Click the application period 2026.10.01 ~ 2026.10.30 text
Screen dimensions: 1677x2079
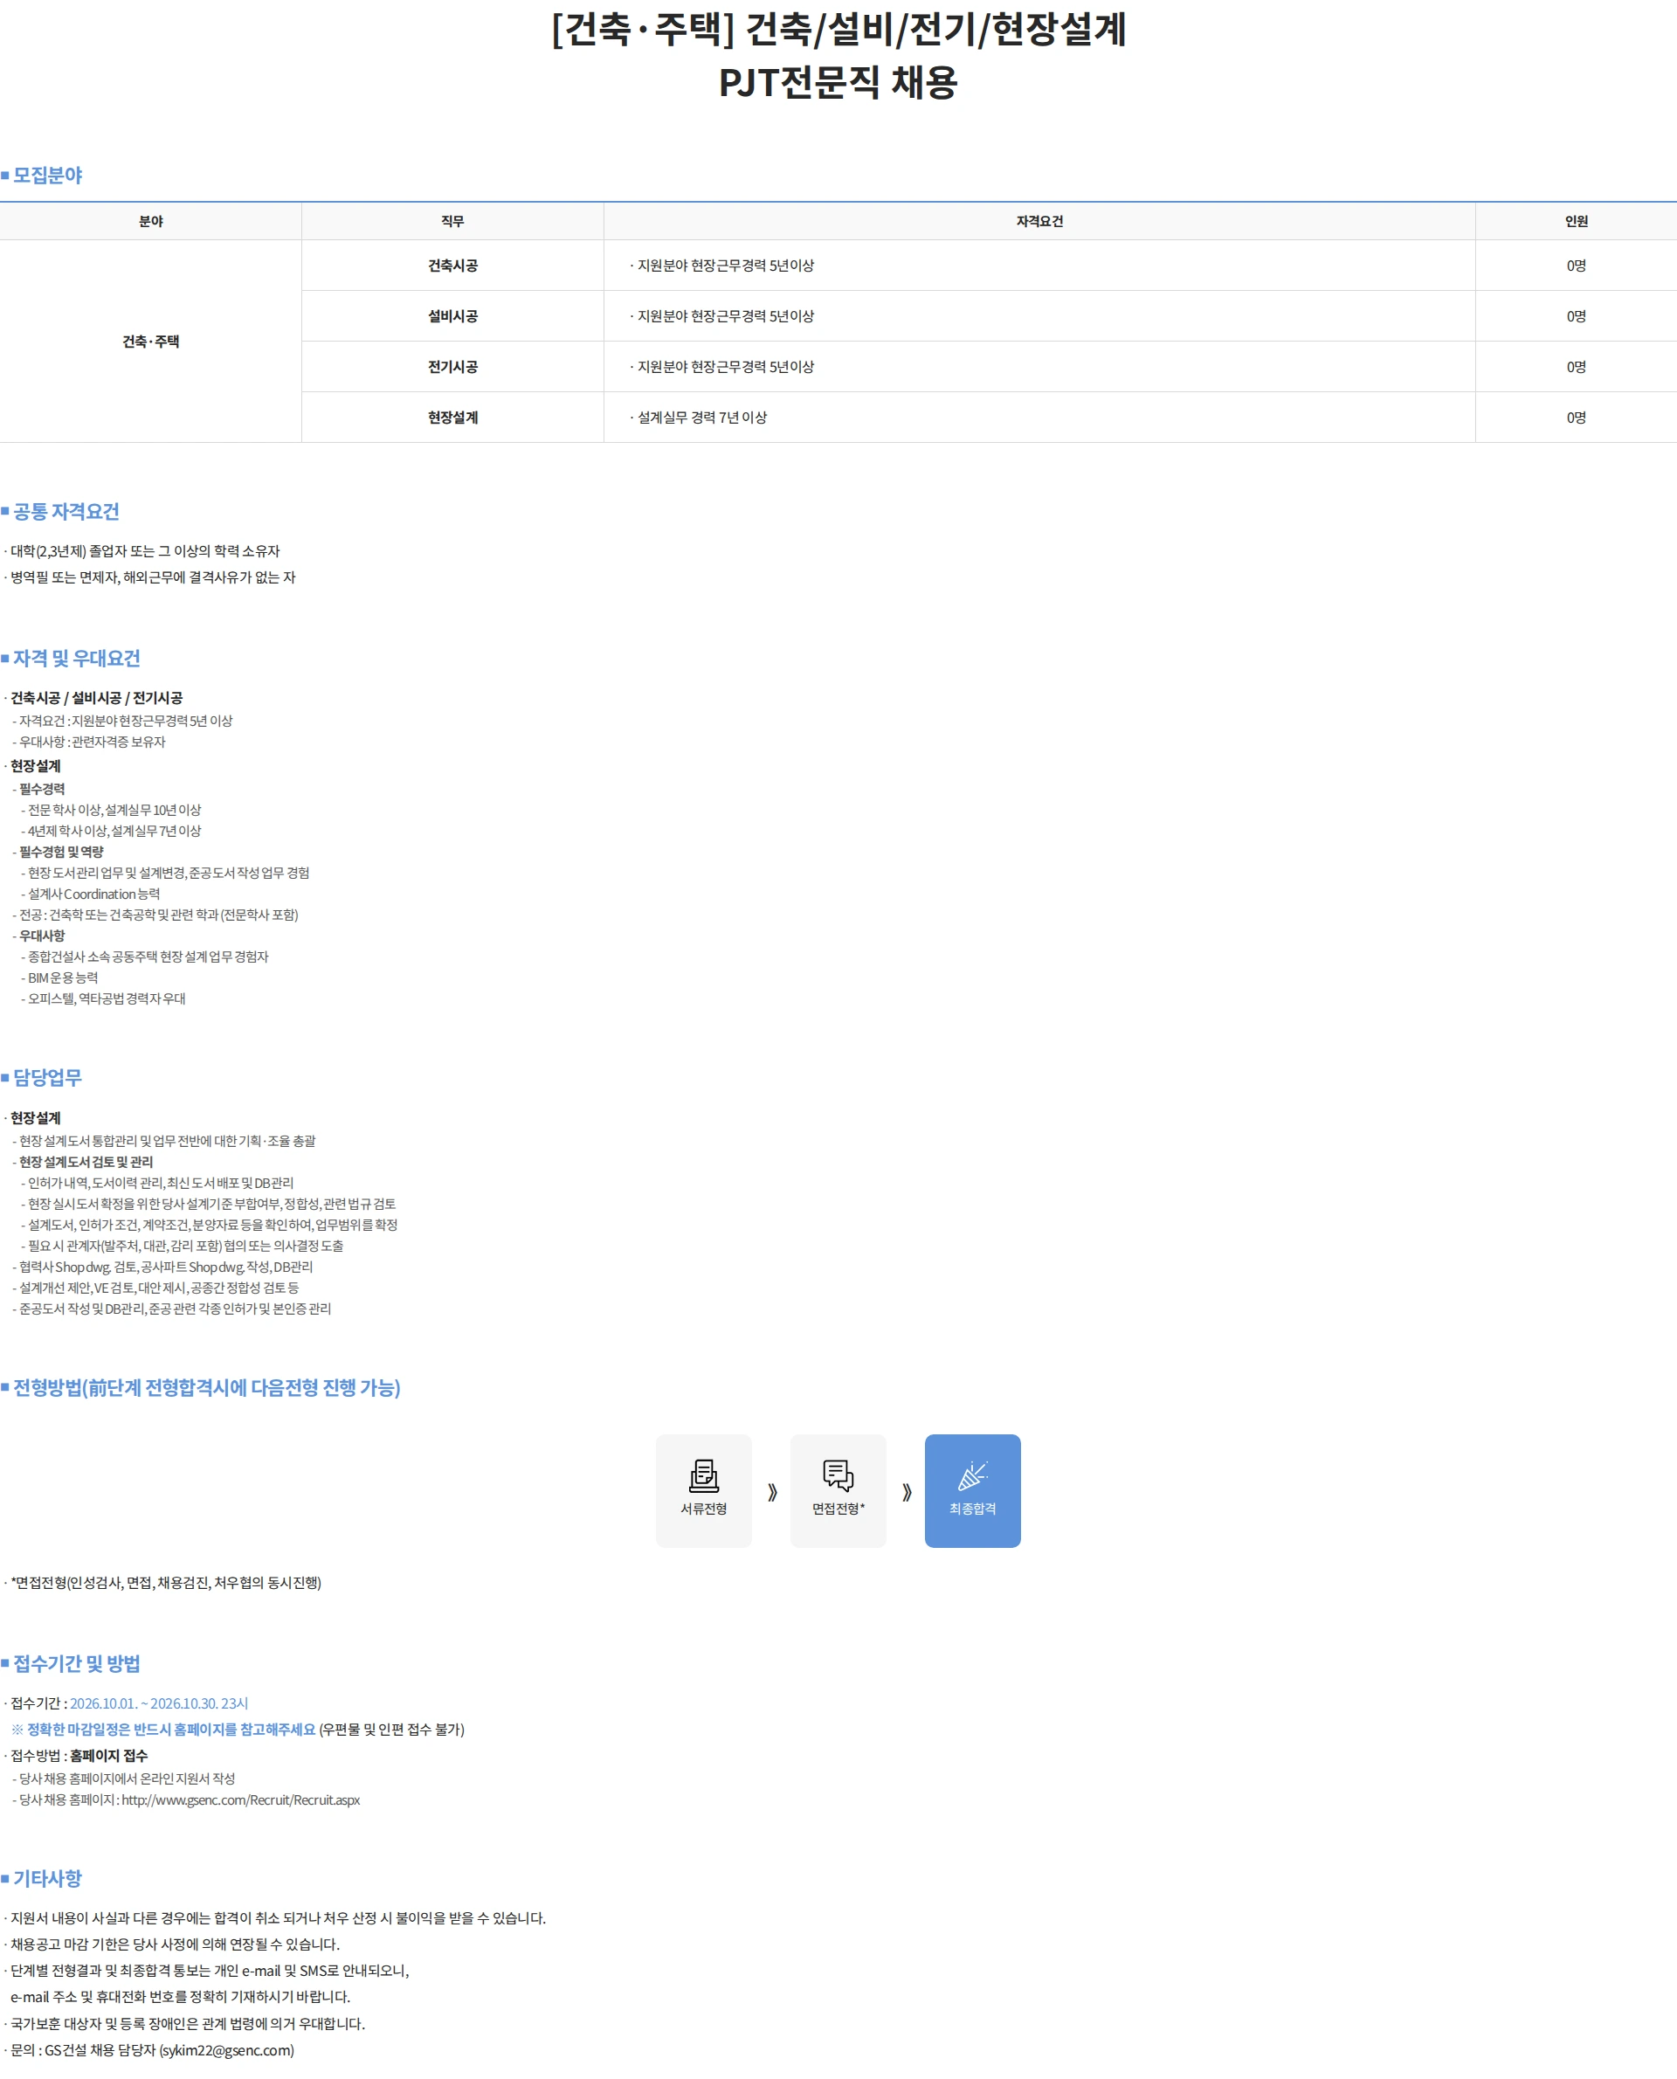coord(158,1703)
